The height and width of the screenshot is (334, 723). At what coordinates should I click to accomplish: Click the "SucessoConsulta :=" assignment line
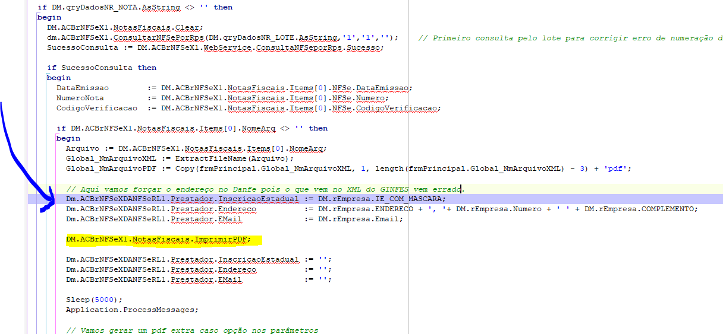point(215,47)
